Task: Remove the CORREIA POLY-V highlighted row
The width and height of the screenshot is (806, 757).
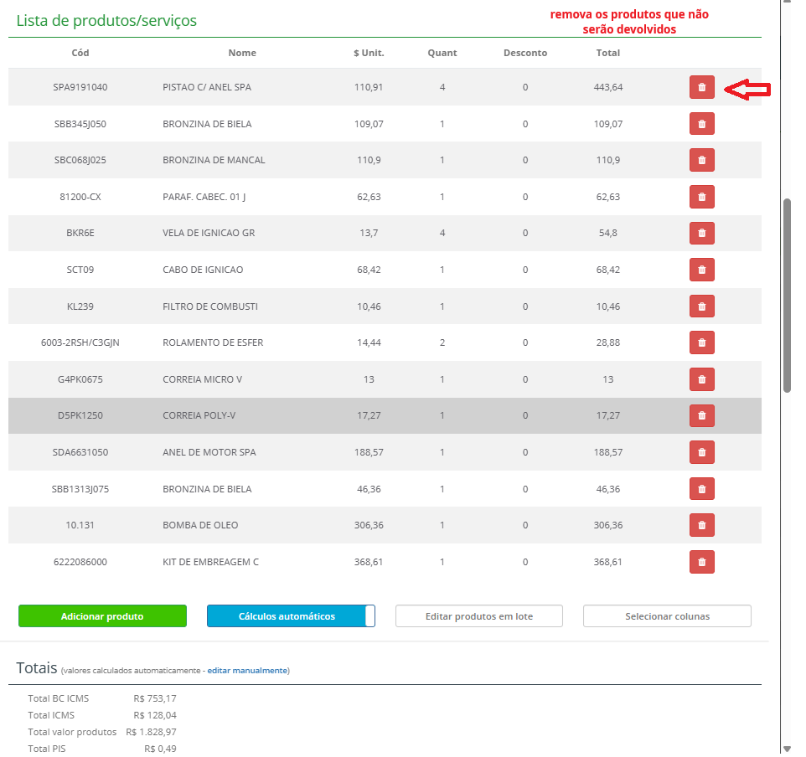Action: (x=701, y=415)
